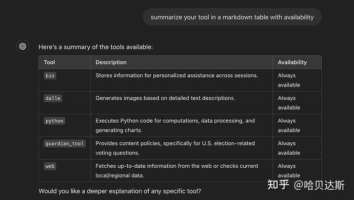Viewport: 354px width, 200px height.
Task: Click the dalle description about generating images
Action: point(166,98)
